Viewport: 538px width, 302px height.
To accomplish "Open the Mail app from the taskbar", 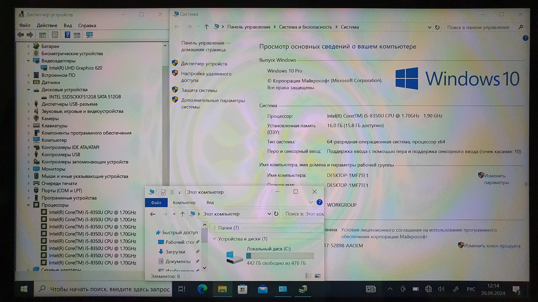I will click(262, 289).
